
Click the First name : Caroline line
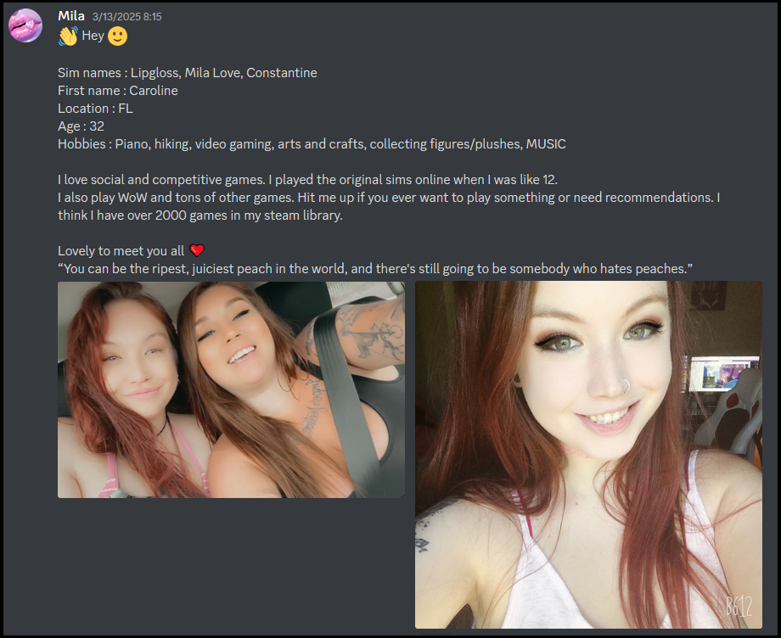117,91
